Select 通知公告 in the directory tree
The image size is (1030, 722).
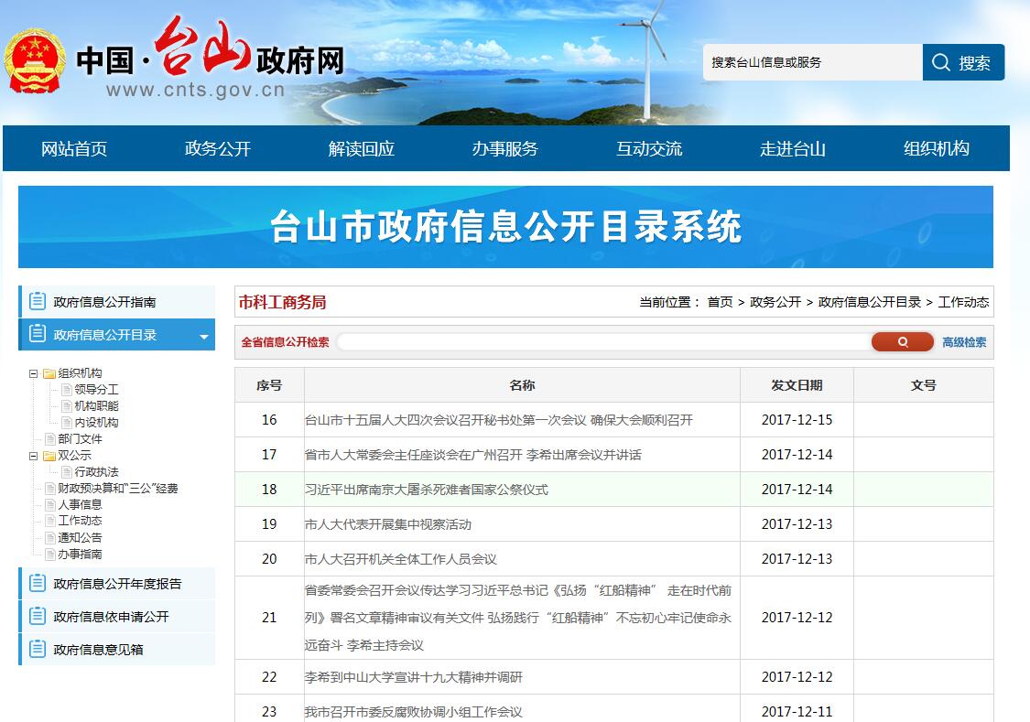pos(80,537)
